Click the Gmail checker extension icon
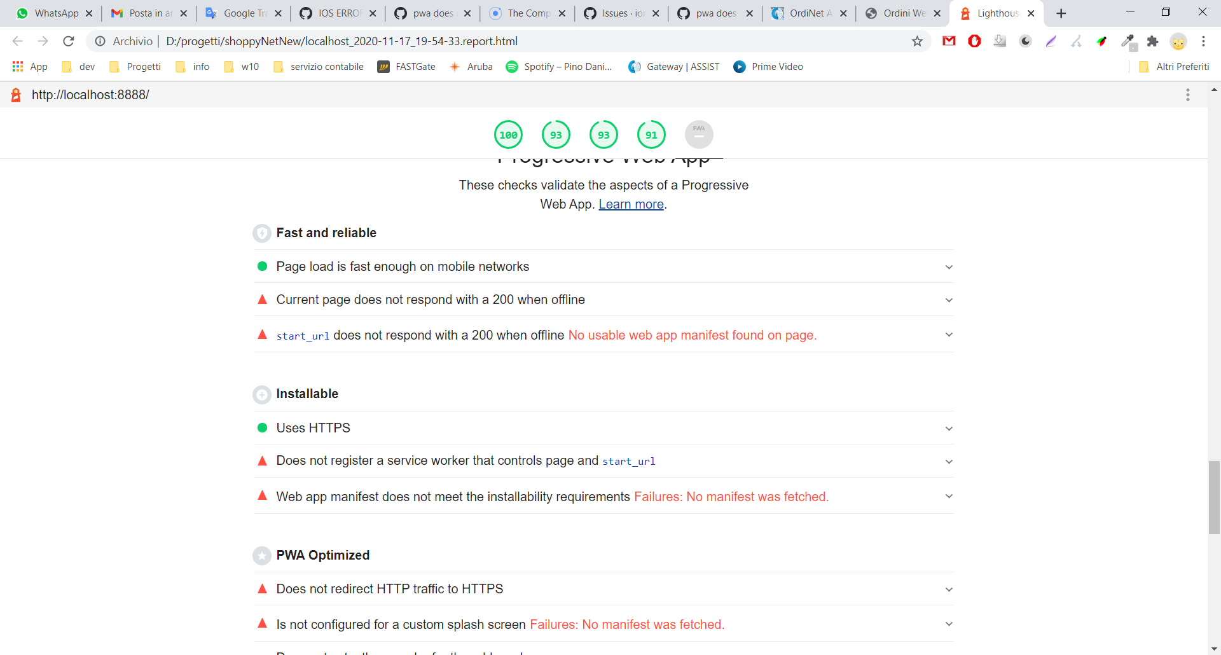The height and width of the screenshot is (655, 1221). pos(948,41)
